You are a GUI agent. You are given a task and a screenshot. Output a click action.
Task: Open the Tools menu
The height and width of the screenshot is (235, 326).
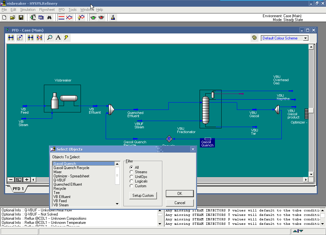pyautogui.click(x=73, y=10)
